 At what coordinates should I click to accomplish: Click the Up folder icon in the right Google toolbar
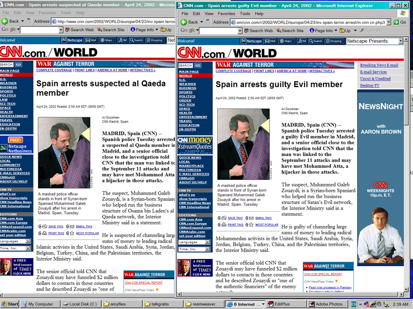pos(342,31)
